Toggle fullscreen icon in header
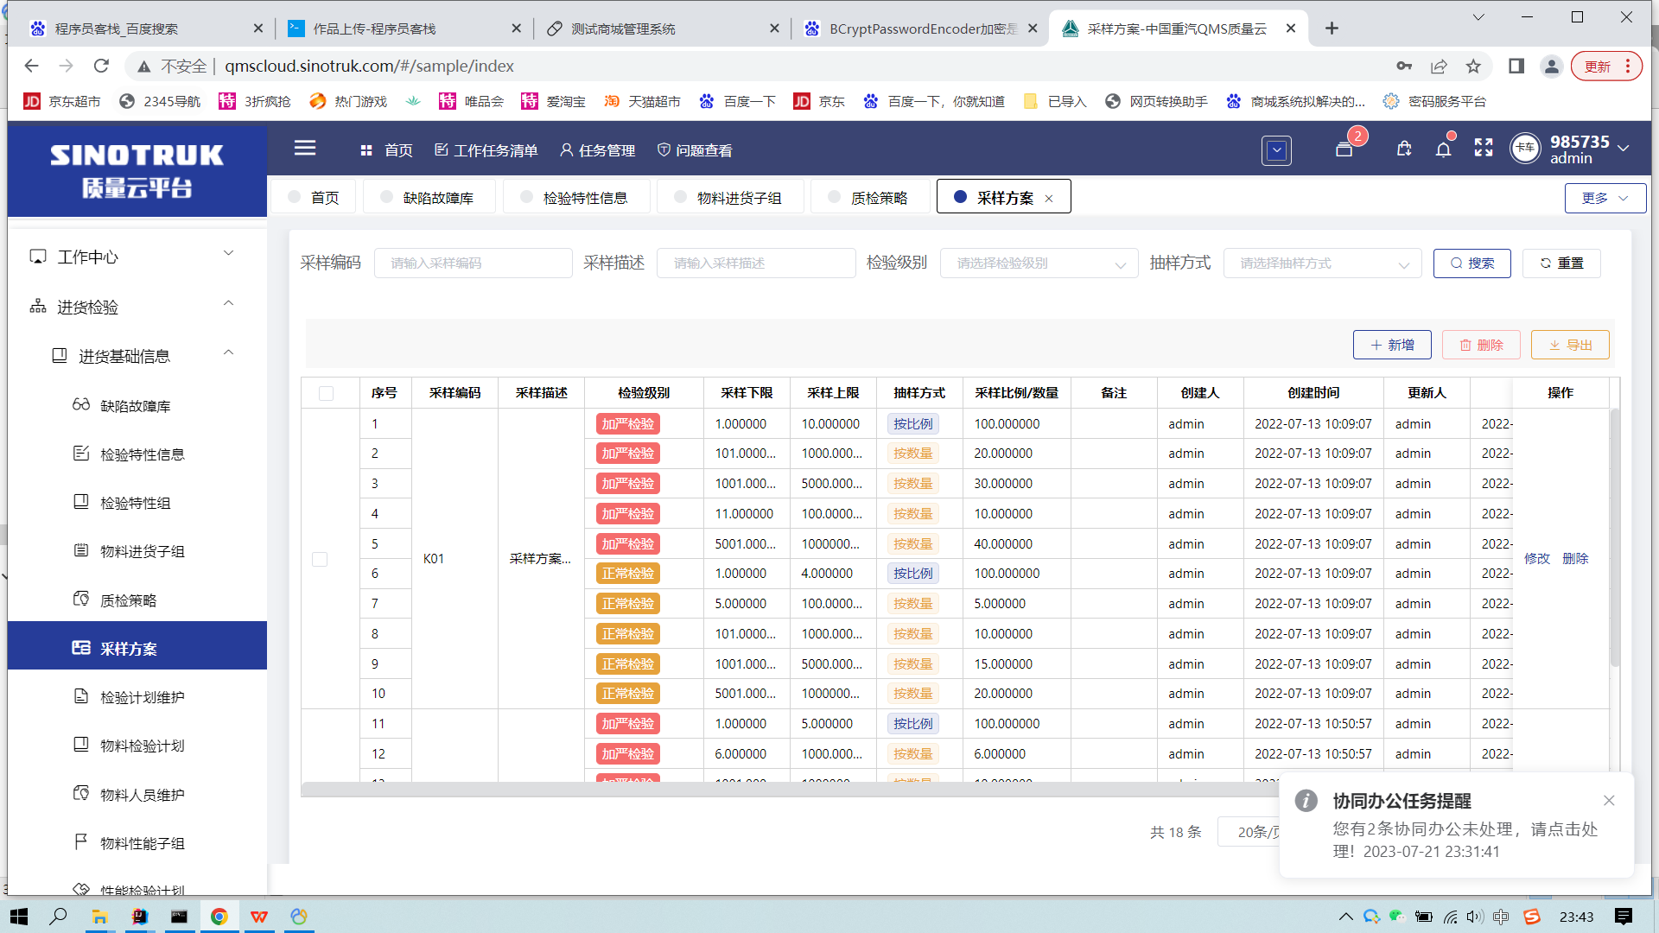The width and height of the screenshot is (1659, 933). [1484, 148]
